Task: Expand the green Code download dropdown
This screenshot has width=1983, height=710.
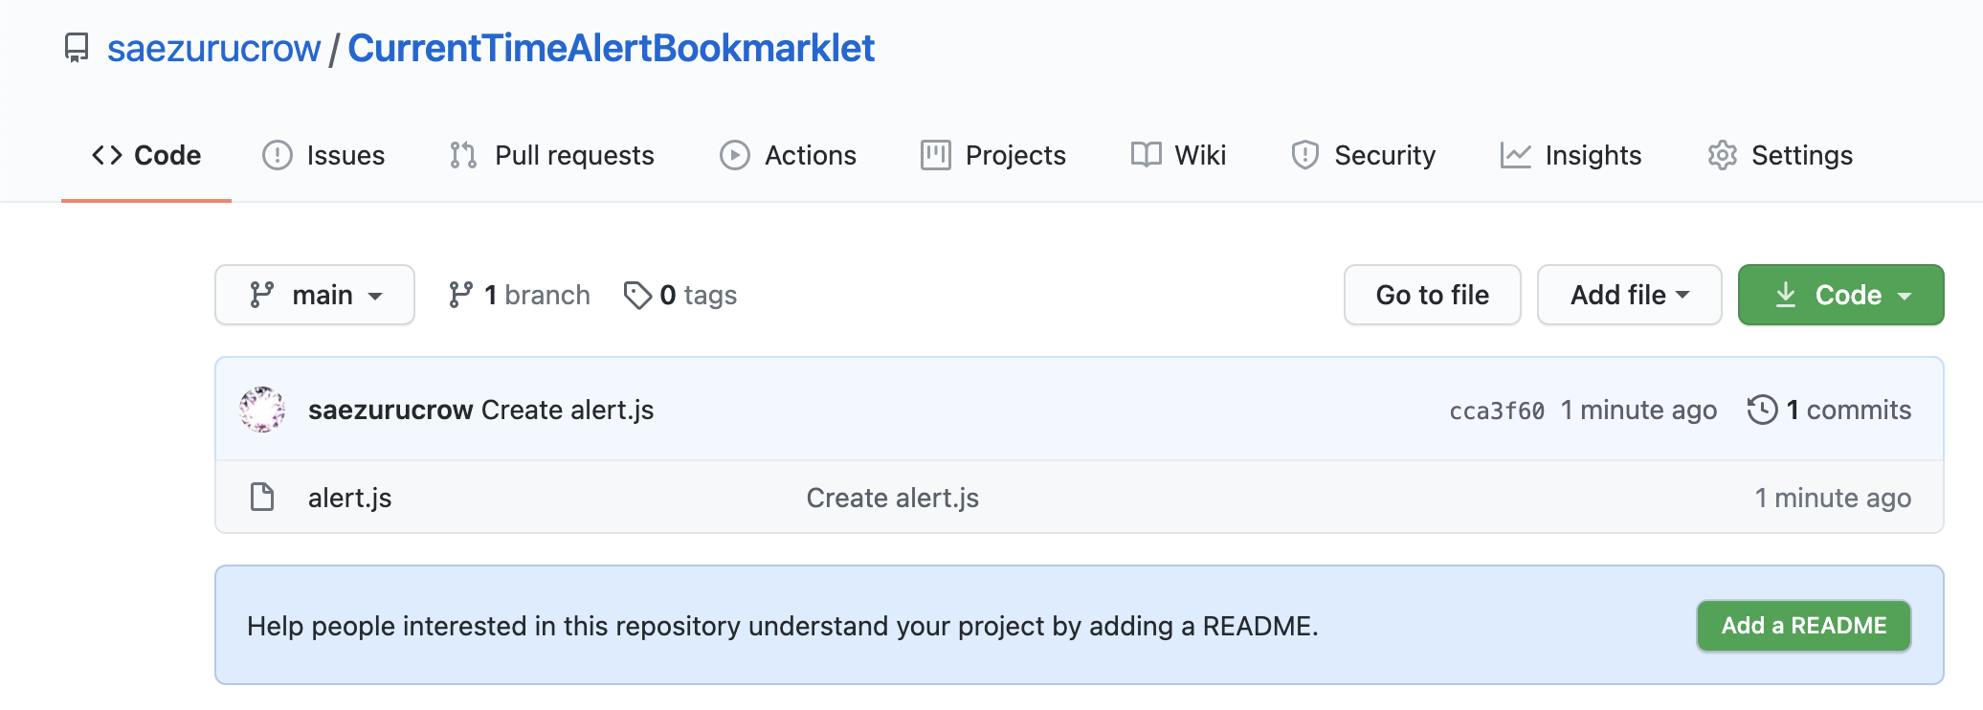Action: pyautogui.click(x=1840, y=295)
